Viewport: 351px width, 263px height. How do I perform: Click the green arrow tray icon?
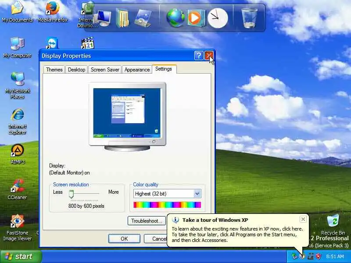pyautogui.click(x=294, y=256)
